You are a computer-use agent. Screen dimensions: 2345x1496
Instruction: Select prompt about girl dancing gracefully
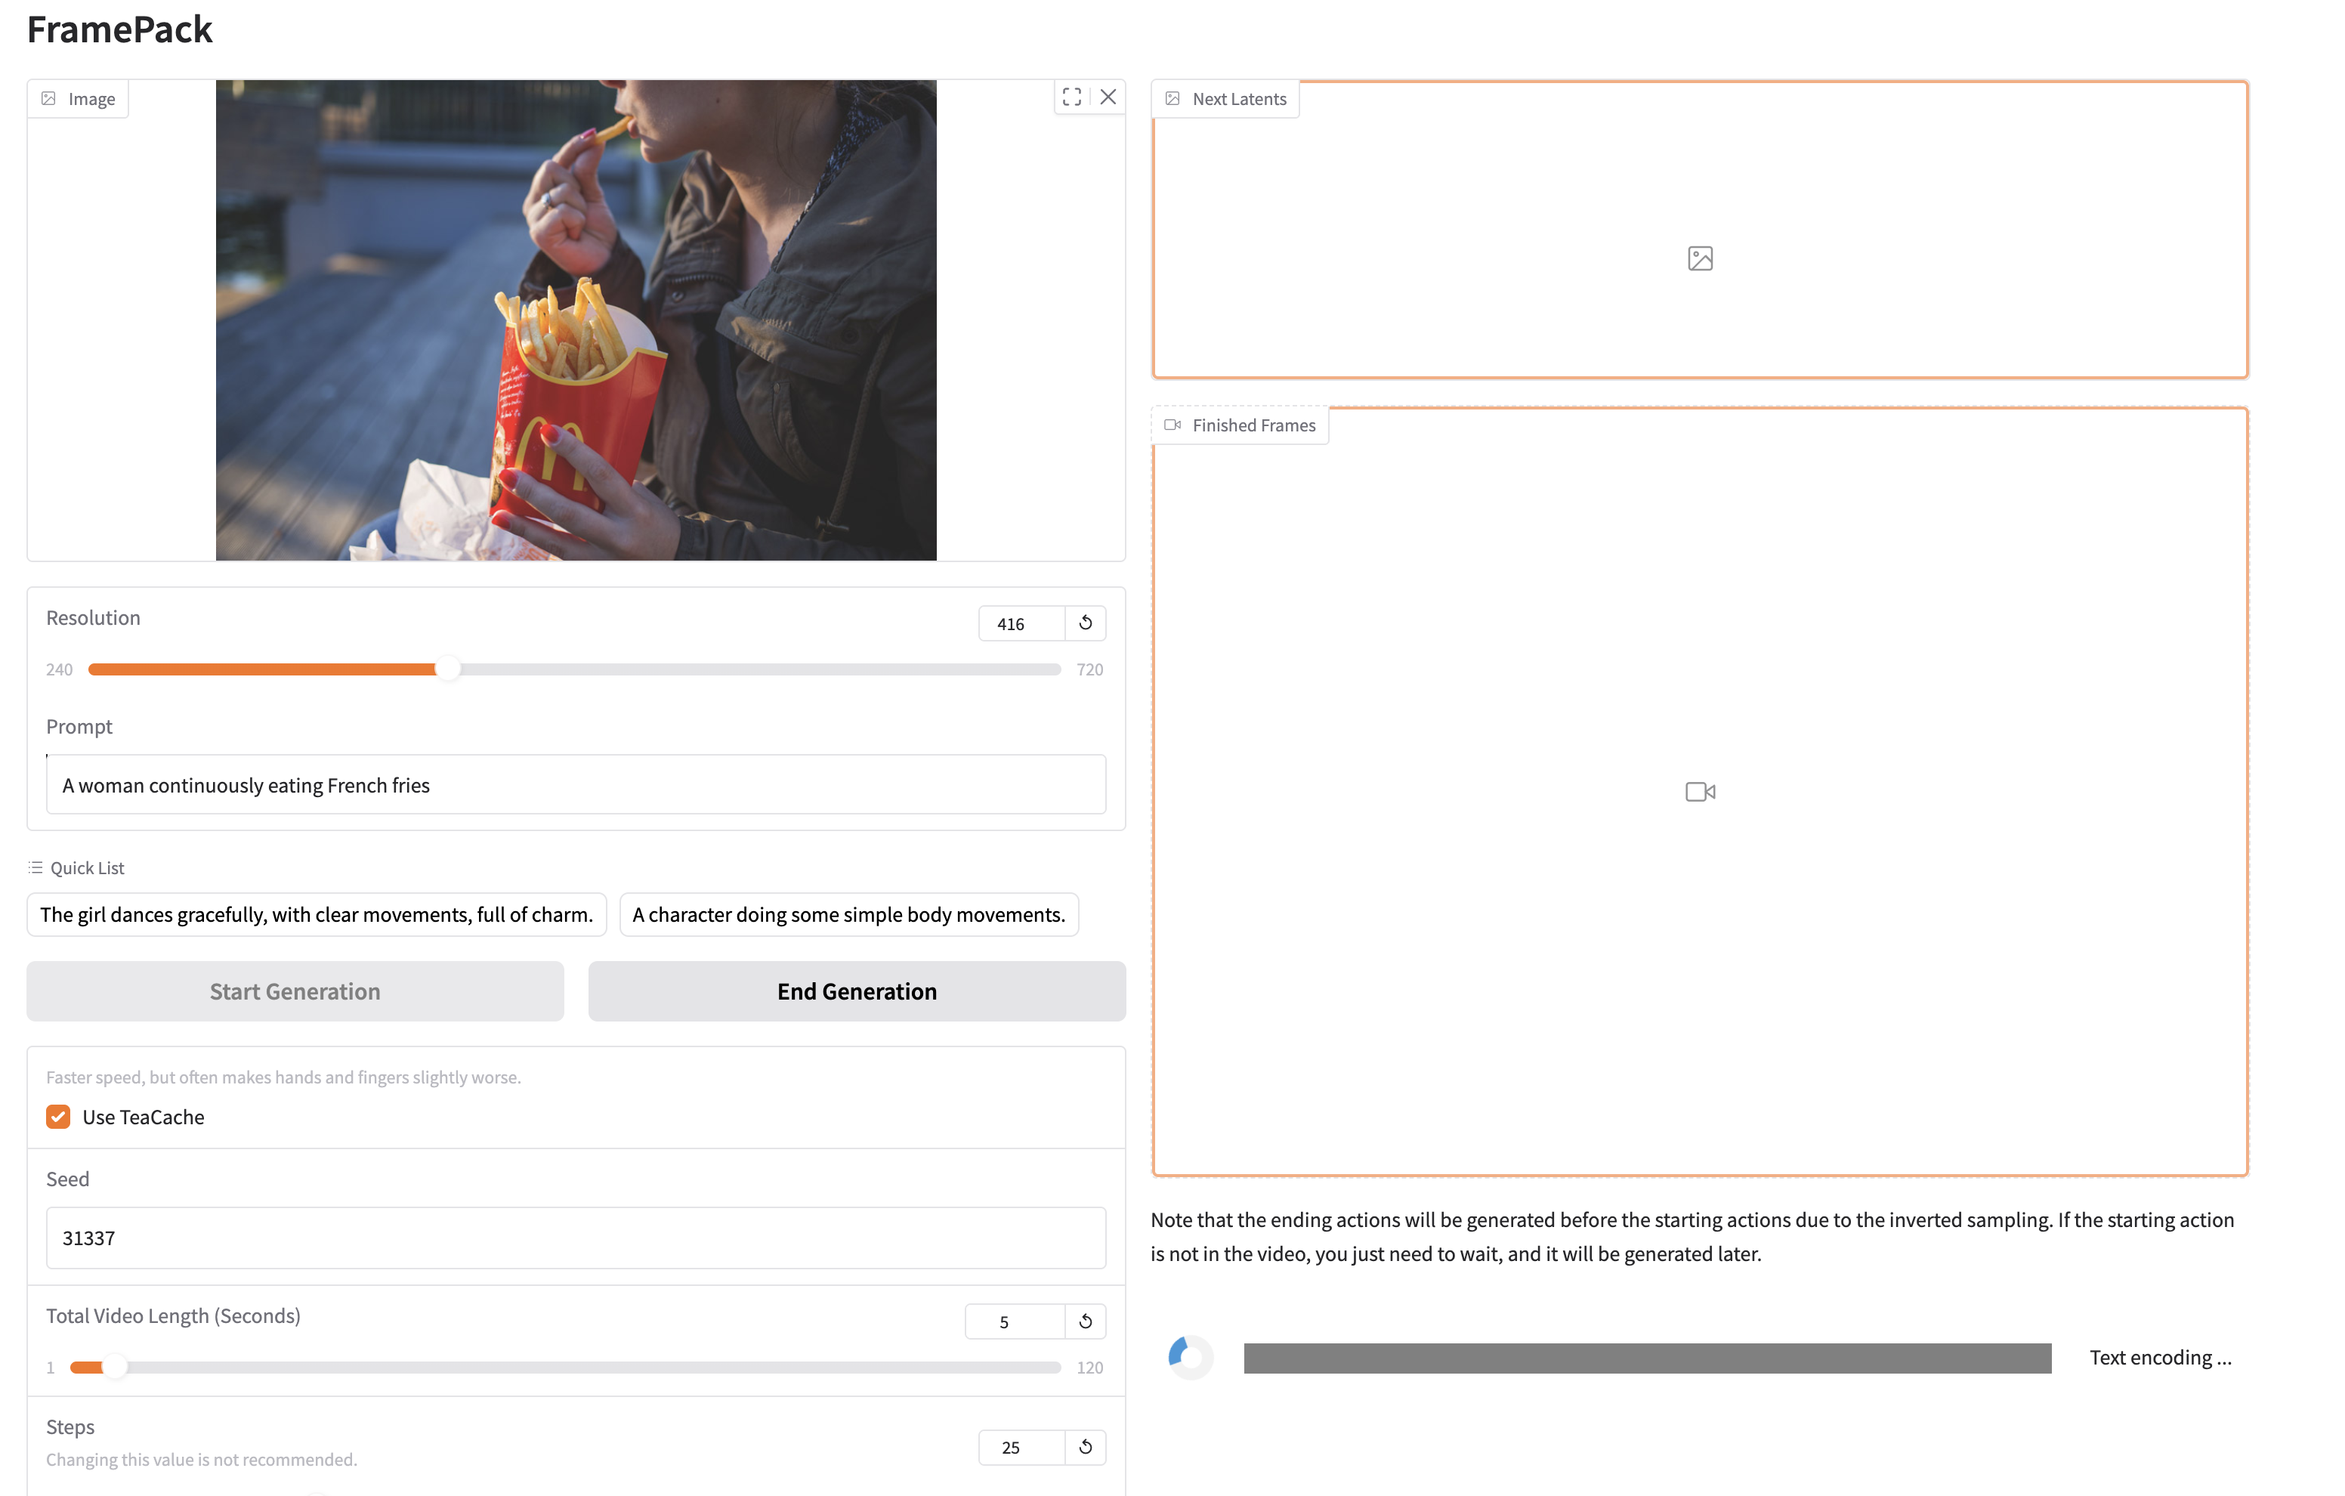coord(316,913)
